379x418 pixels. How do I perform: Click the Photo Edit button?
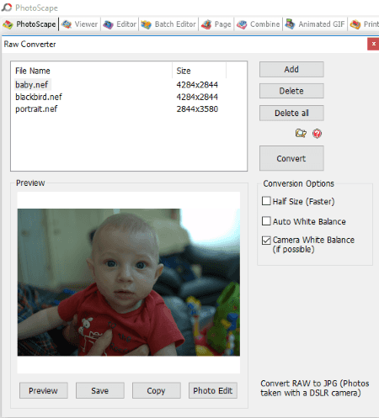tap(213, 390)
